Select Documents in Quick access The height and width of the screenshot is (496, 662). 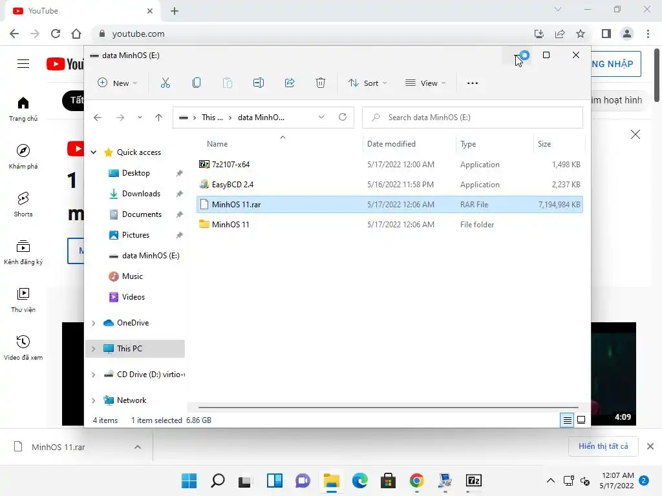coord(142,214)
